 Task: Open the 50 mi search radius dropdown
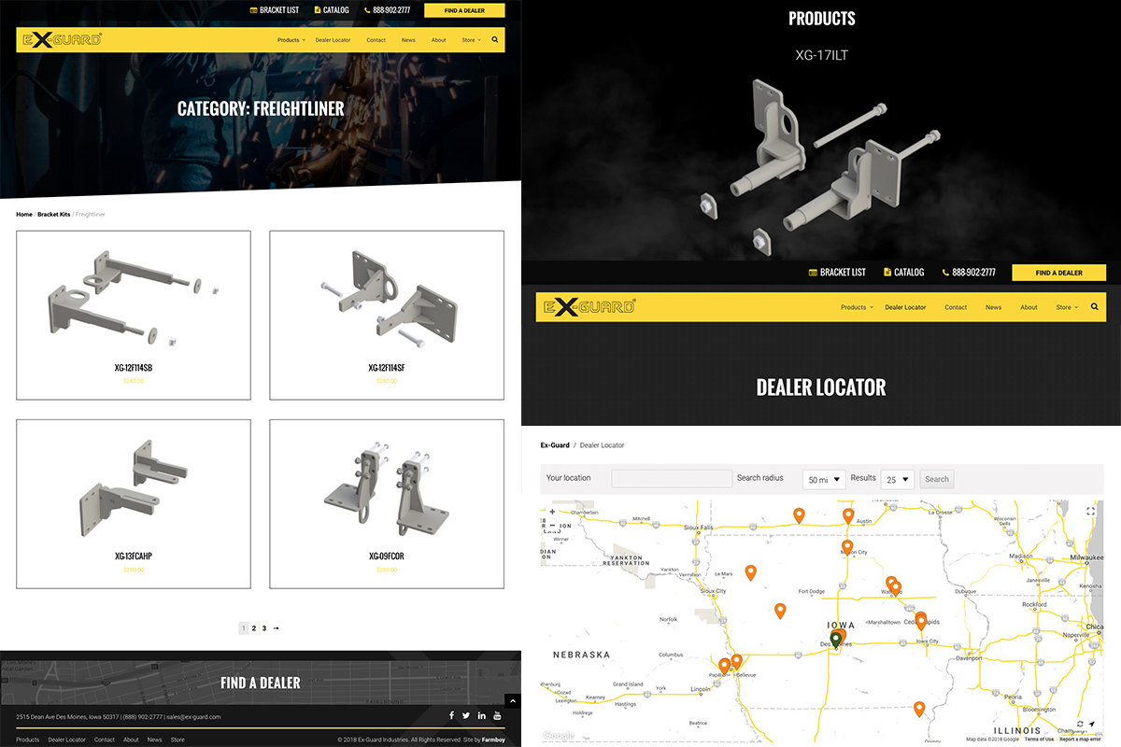click(824, 479)
